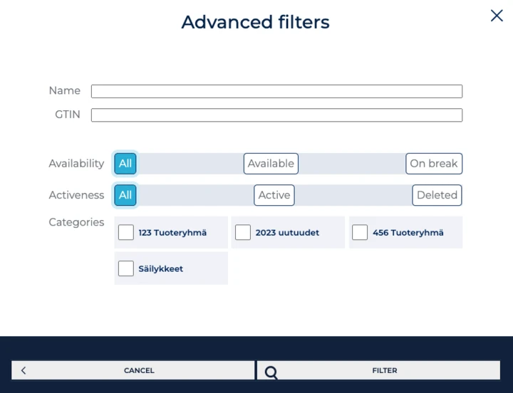Toggle the Säilykkeet category checkbox

click(x=126, y=268)
